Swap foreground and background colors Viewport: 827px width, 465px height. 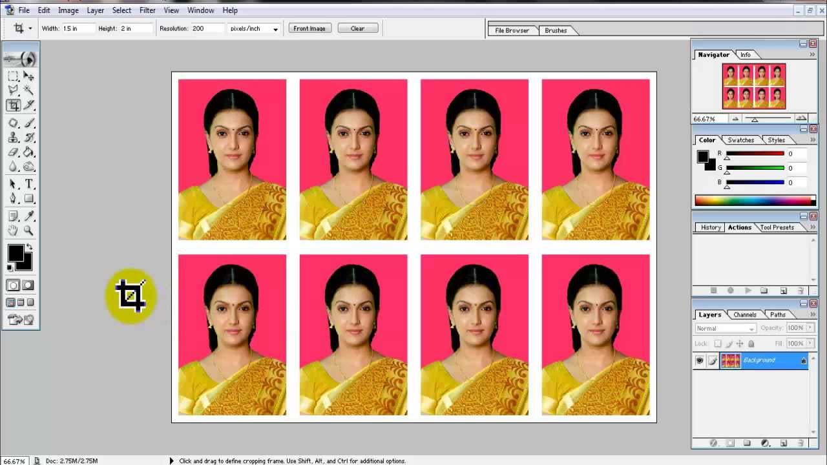point(29,247)
